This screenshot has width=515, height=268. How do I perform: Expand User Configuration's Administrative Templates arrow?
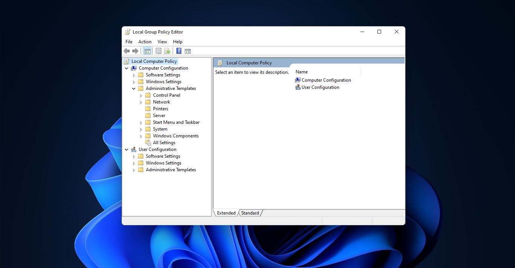(x=134, y=170)
